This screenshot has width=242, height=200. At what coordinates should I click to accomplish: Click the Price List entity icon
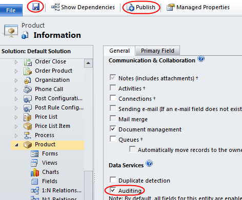pos(28,117)
